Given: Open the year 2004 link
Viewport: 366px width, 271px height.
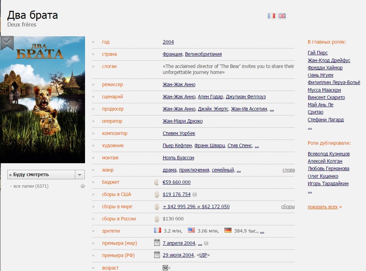Looking at the screenshot, I should [x=168, y=42].
